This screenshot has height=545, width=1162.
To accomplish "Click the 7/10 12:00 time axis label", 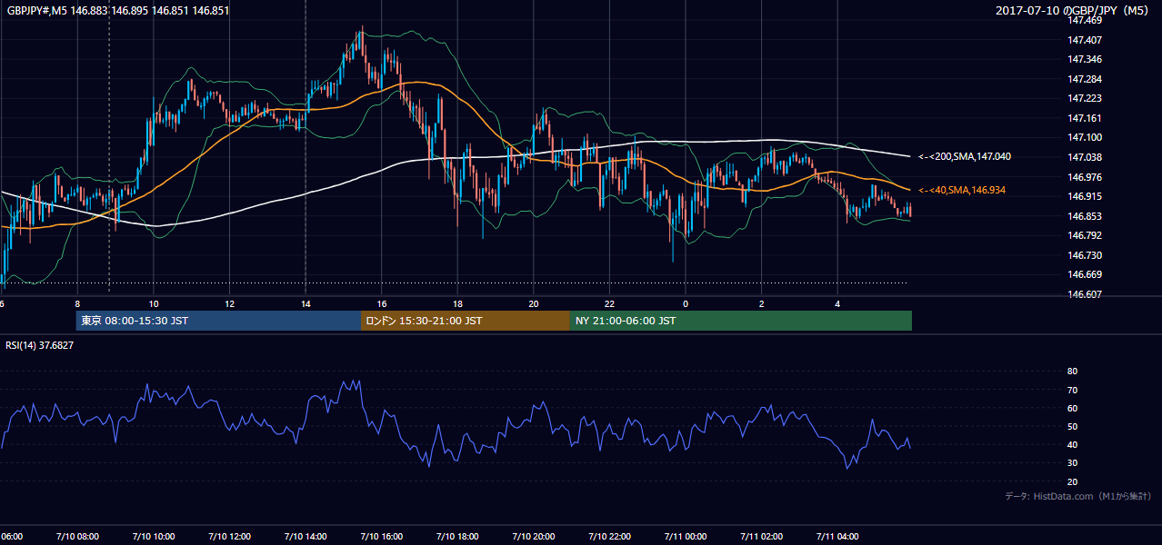I will 229,536.
